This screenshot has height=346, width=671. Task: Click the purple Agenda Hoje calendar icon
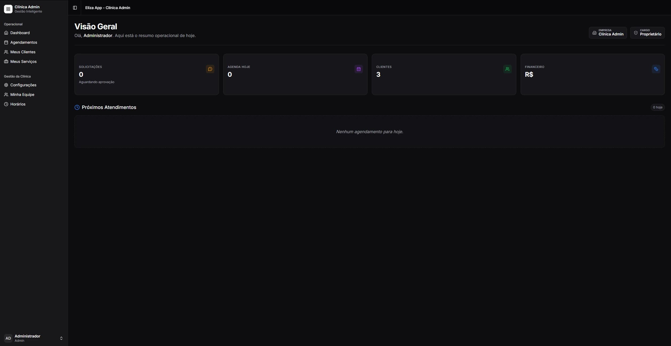tap(358, 69)
